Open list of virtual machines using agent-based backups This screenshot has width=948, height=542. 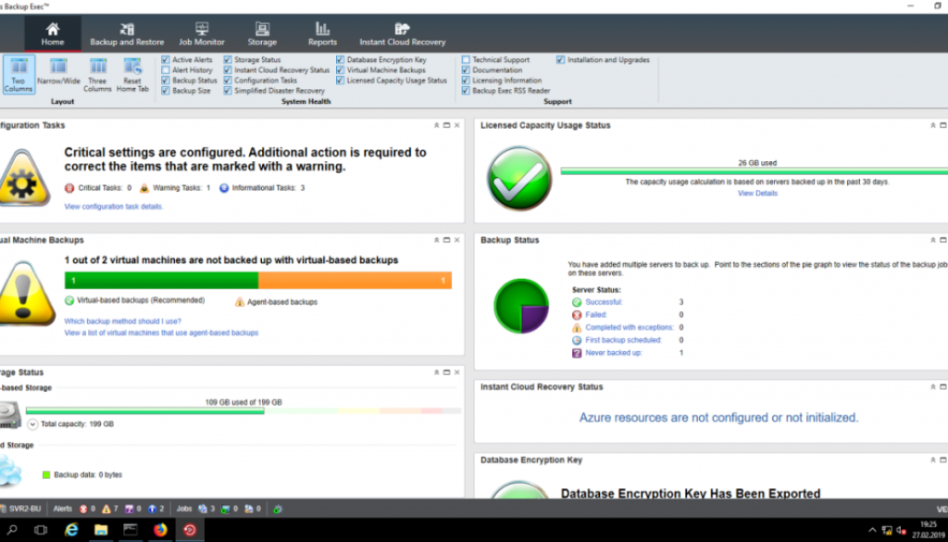(161, 333)
